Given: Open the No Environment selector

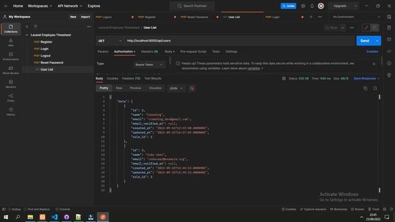Looking at the screenshot, I should 356,17.
